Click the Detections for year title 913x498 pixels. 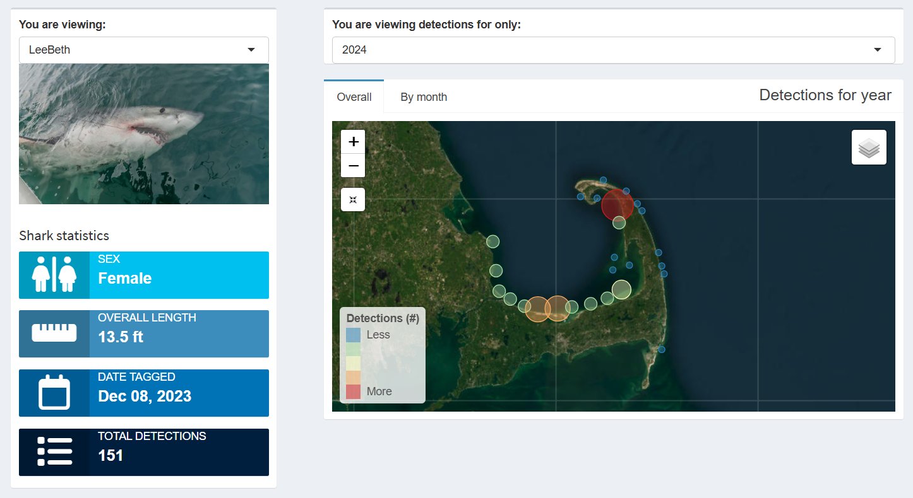[x=825, y=95]
